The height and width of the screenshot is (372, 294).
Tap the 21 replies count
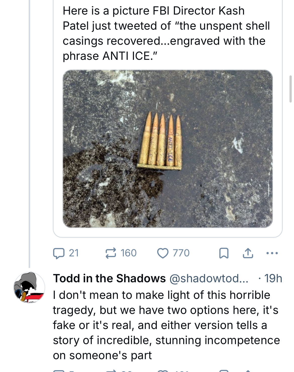pos(74,253)
